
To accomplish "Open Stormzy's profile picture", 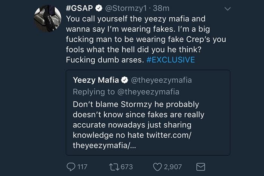I will pyautogui.click(x=48, y=19).
